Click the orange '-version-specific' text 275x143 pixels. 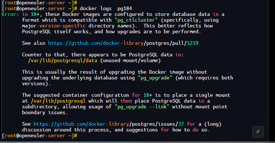pos(61,26)
